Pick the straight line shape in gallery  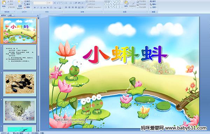coord(111,1)
